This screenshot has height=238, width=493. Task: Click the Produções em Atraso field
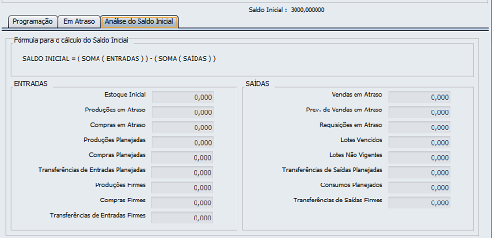point(182,112)
